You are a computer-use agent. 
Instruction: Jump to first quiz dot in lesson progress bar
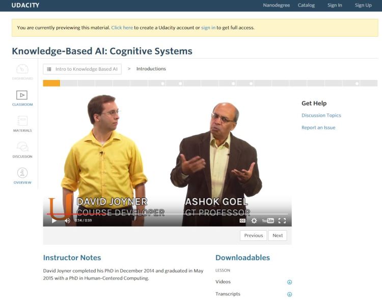(x=163, y=84)
